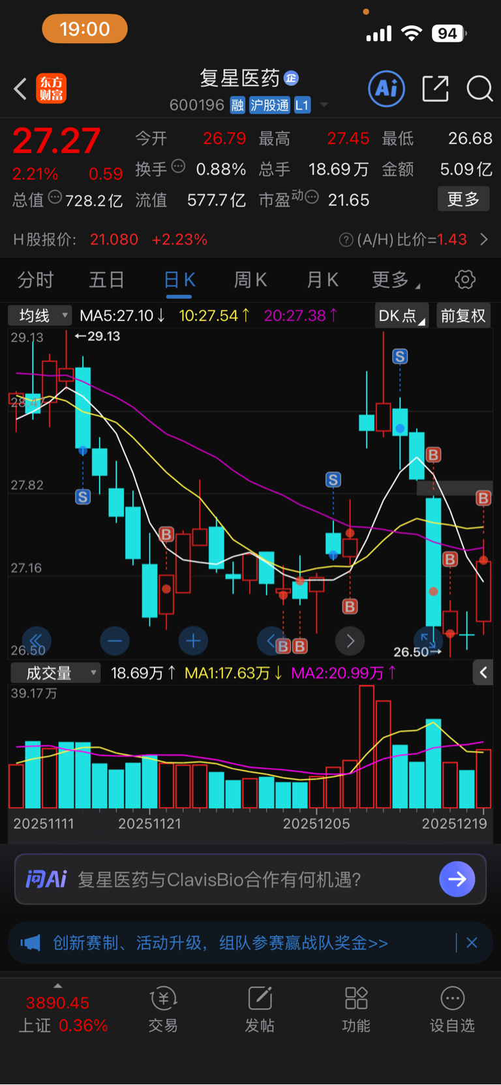
Task: Open the 创新赛制 promotion banner link
Action: [220, 943]
